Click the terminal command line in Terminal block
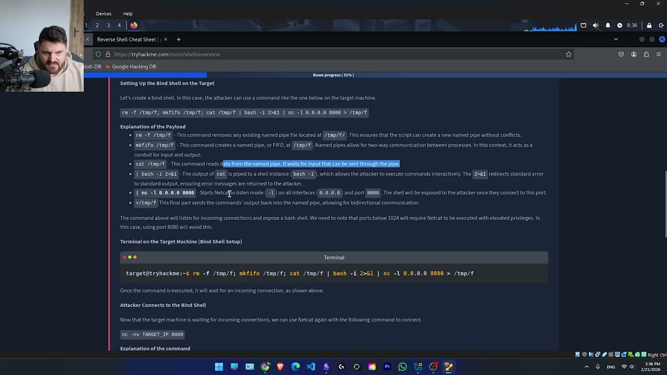This screenshot has height=375, width=667. 300,273
